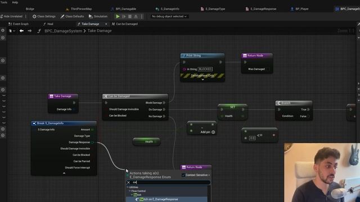Open Hide Unrelated options three-dot menu

[26, 16]
